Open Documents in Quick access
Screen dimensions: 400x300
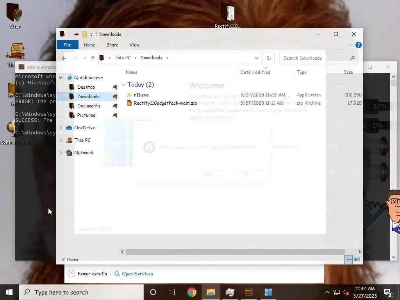pyautogui.click(x=89, y=106)
